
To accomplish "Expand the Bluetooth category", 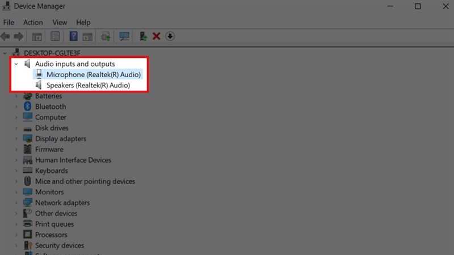I will [x=16, y=107].
